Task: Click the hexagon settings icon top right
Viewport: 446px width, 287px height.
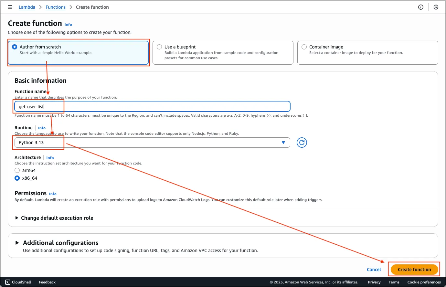Action: tap(436, 7)
